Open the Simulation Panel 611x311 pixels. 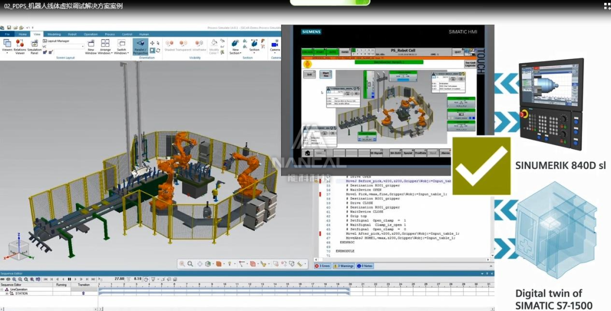[35, 46]
